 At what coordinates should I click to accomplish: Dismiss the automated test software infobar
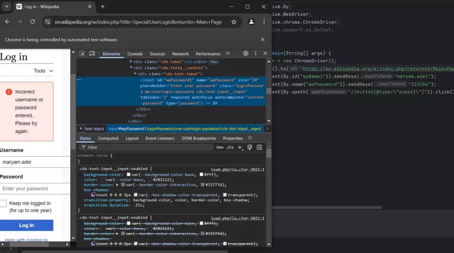[262, 40]
